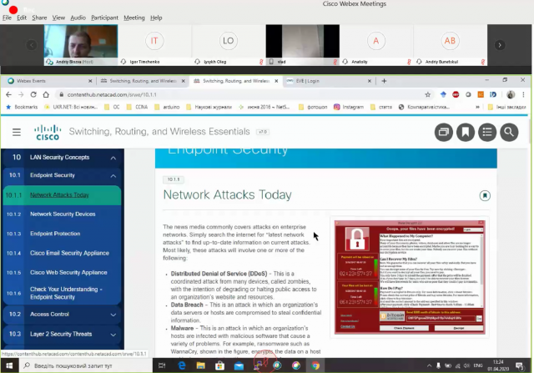Open a new browser tab
Image resolution: width=534 pixels, height=373 pixels.
[384, 81]
